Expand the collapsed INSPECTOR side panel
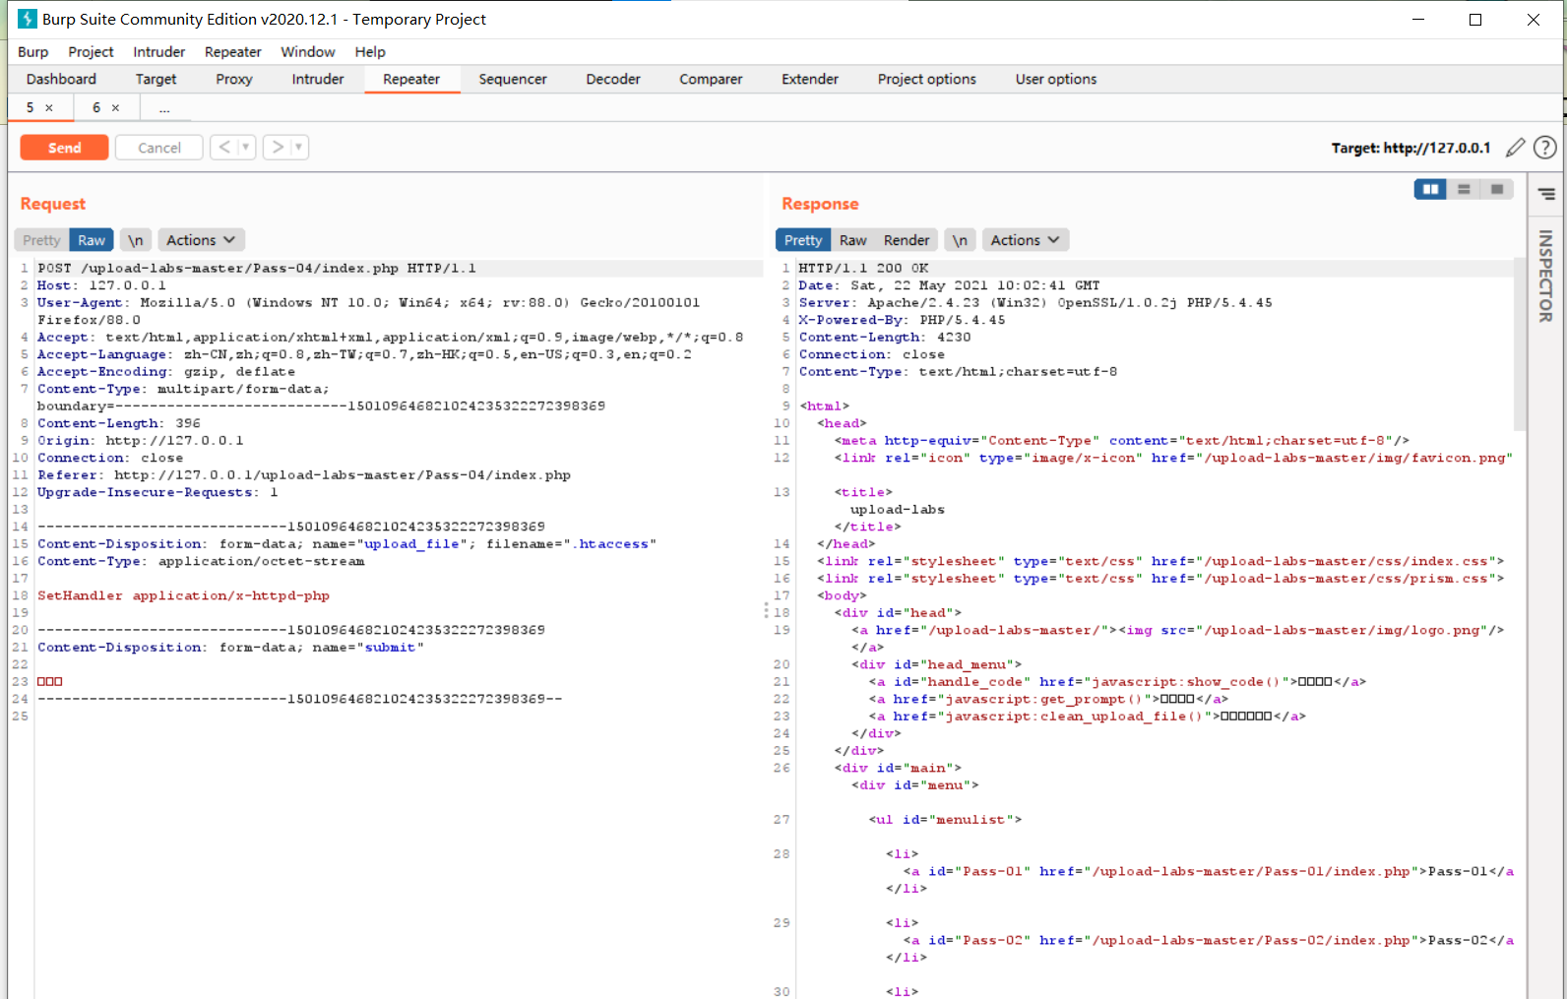This screenshot has height=999, width=1567. tap(1546, 277)
